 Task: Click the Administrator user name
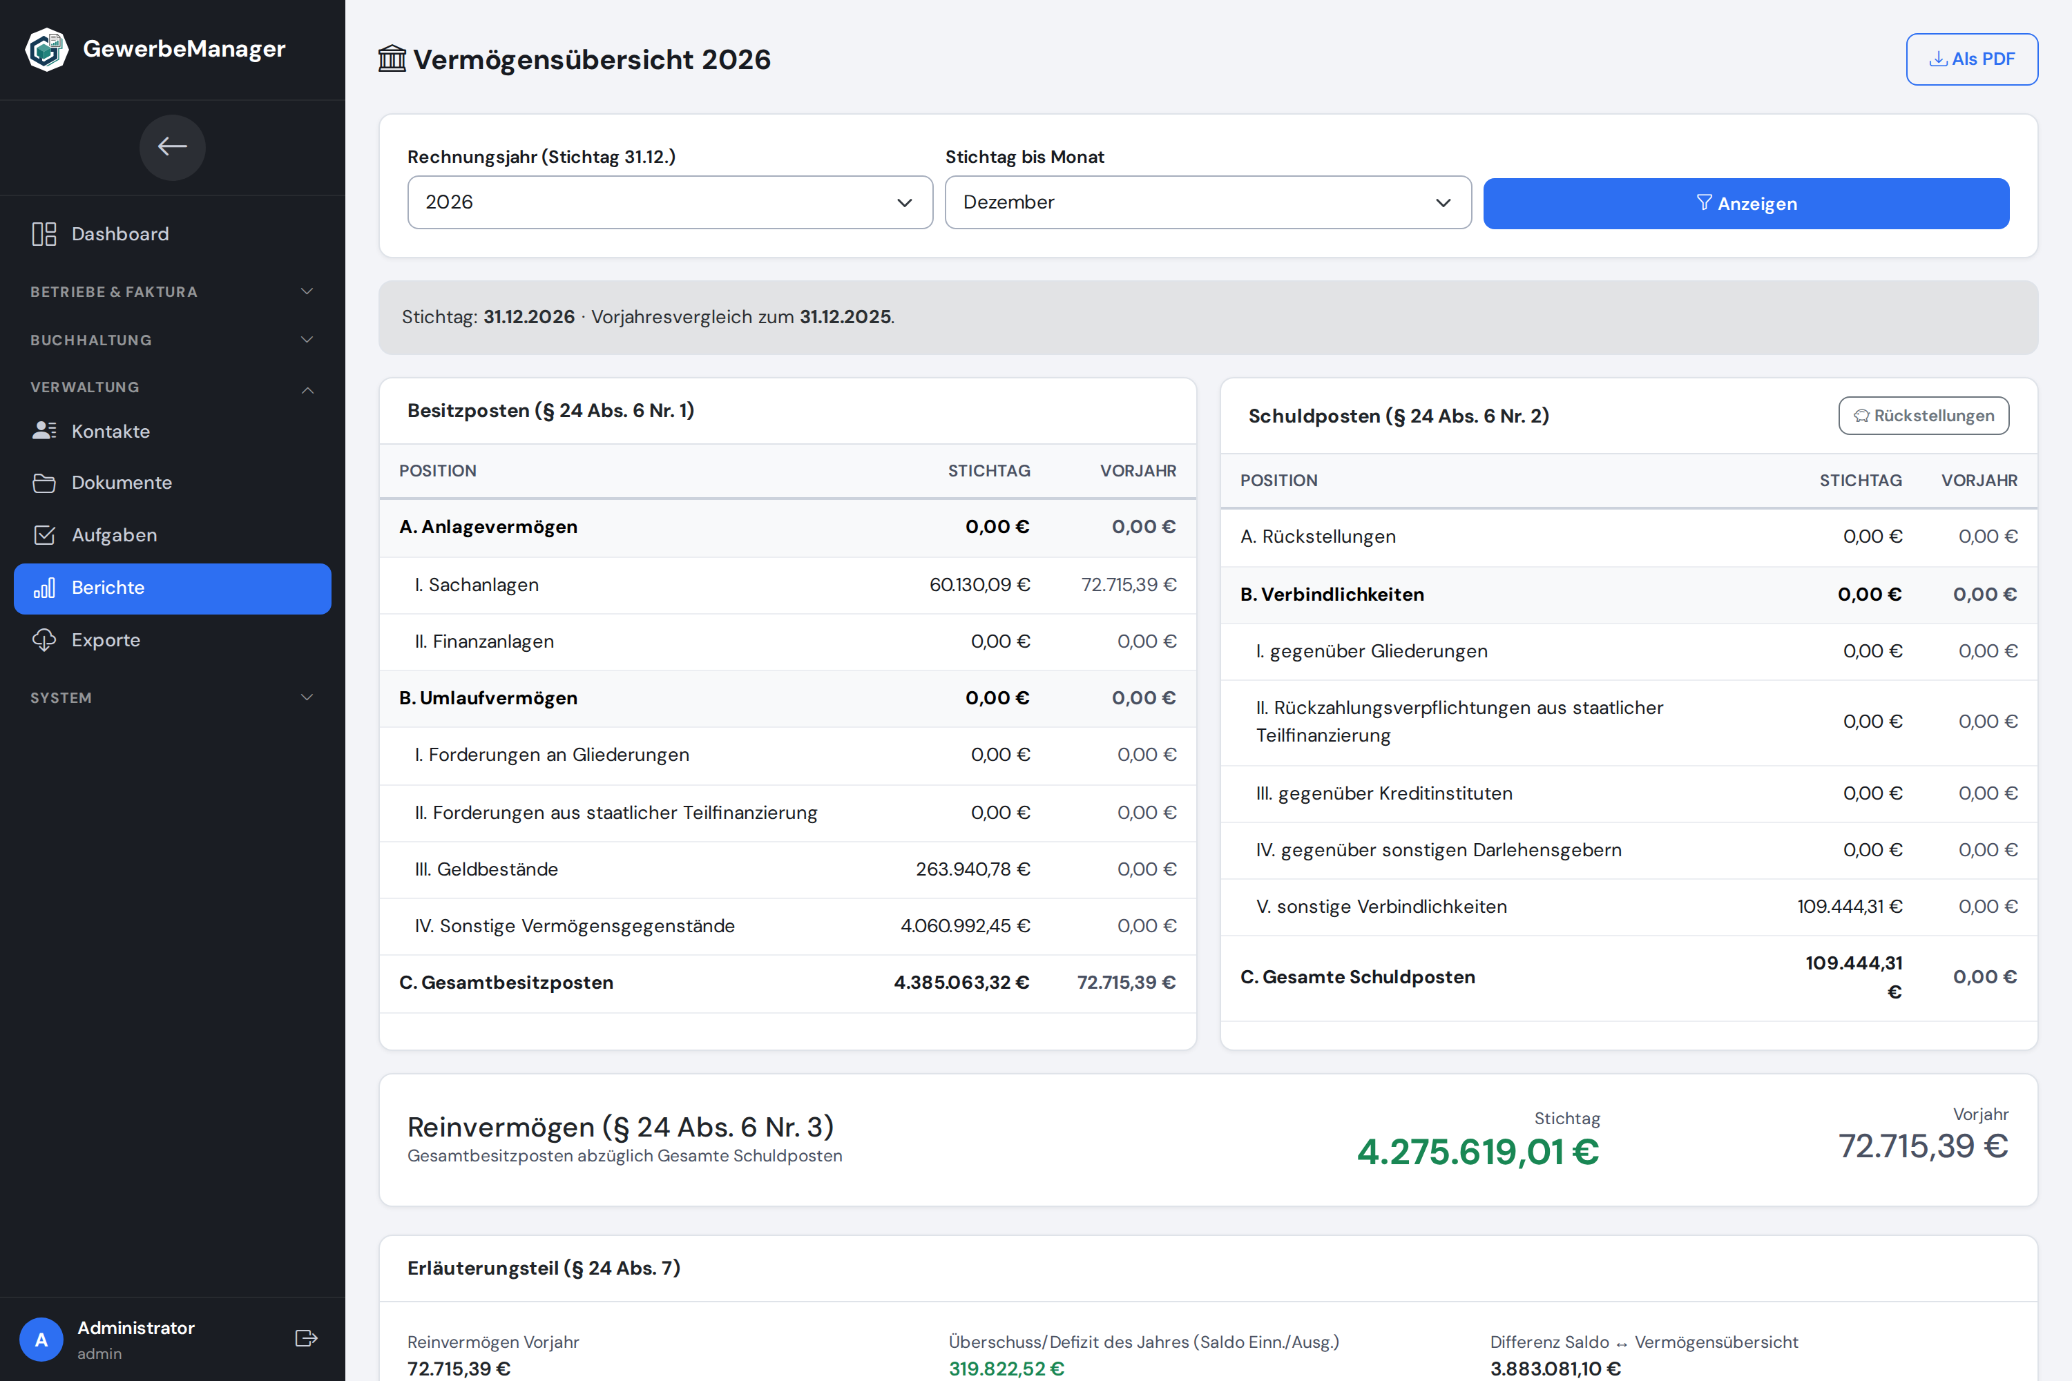(x=135, y=1327)
